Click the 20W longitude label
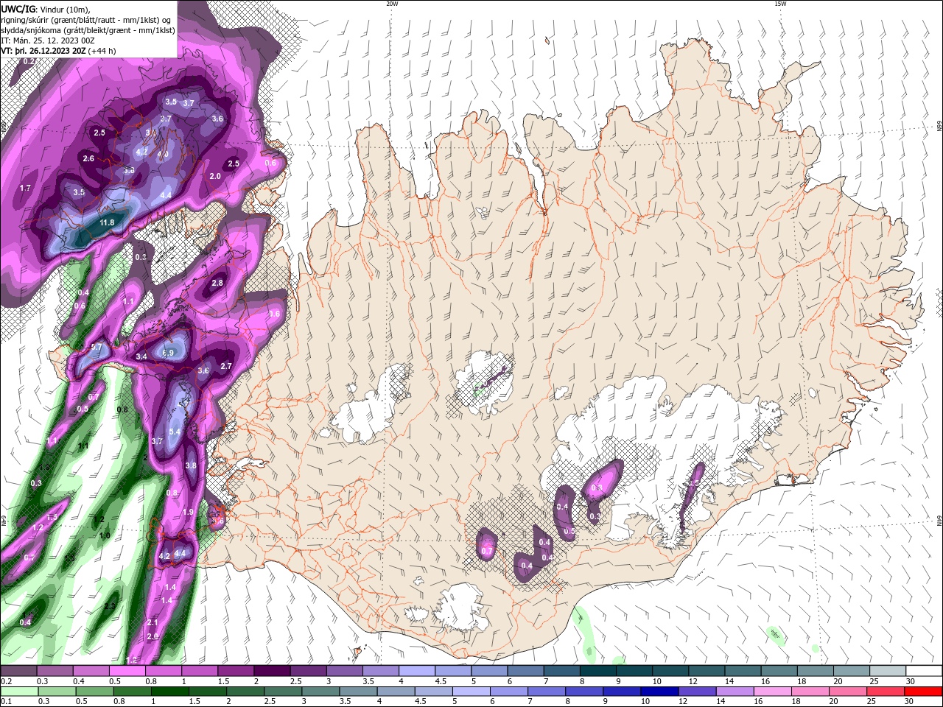 click(392, 4)
